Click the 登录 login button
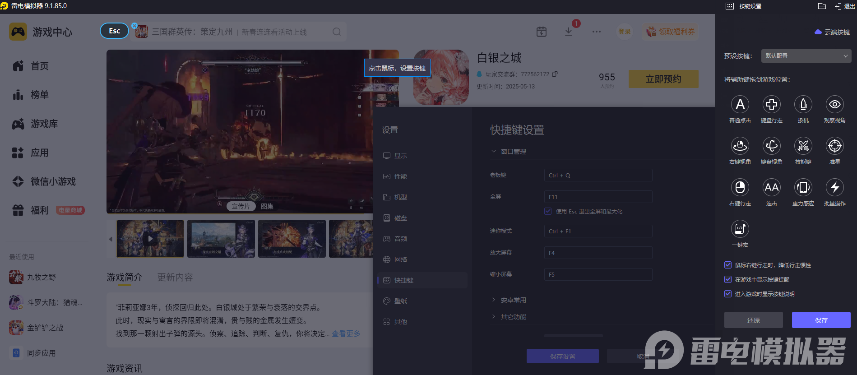 tap(625, 32)
